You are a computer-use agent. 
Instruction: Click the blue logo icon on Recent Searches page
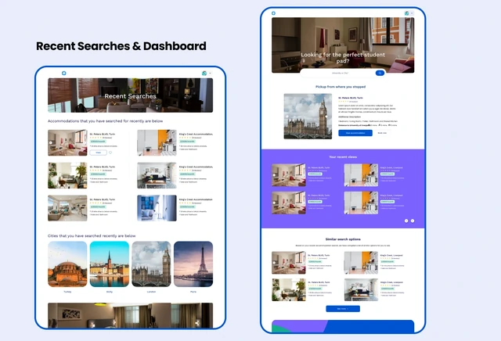tap(64, 73)
